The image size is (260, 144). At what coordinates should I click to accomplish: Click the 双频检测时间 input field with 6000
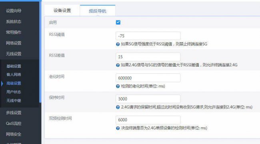[x=148, y=120]
